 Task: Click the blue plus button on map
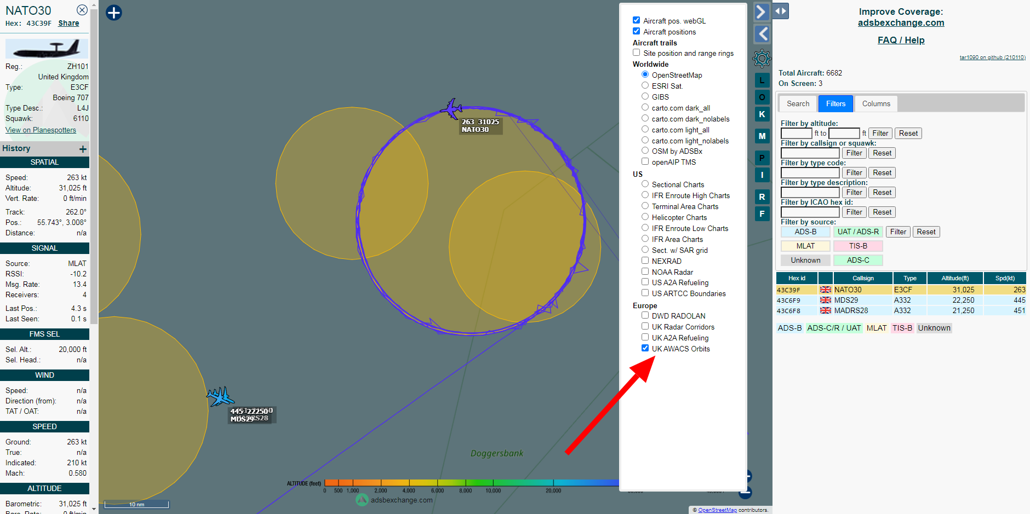click(114, 13)
